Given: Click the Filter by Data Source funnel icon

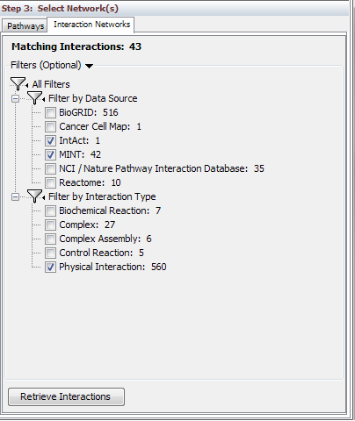Looking at the screenshot, I should click(x=34, y=98).
